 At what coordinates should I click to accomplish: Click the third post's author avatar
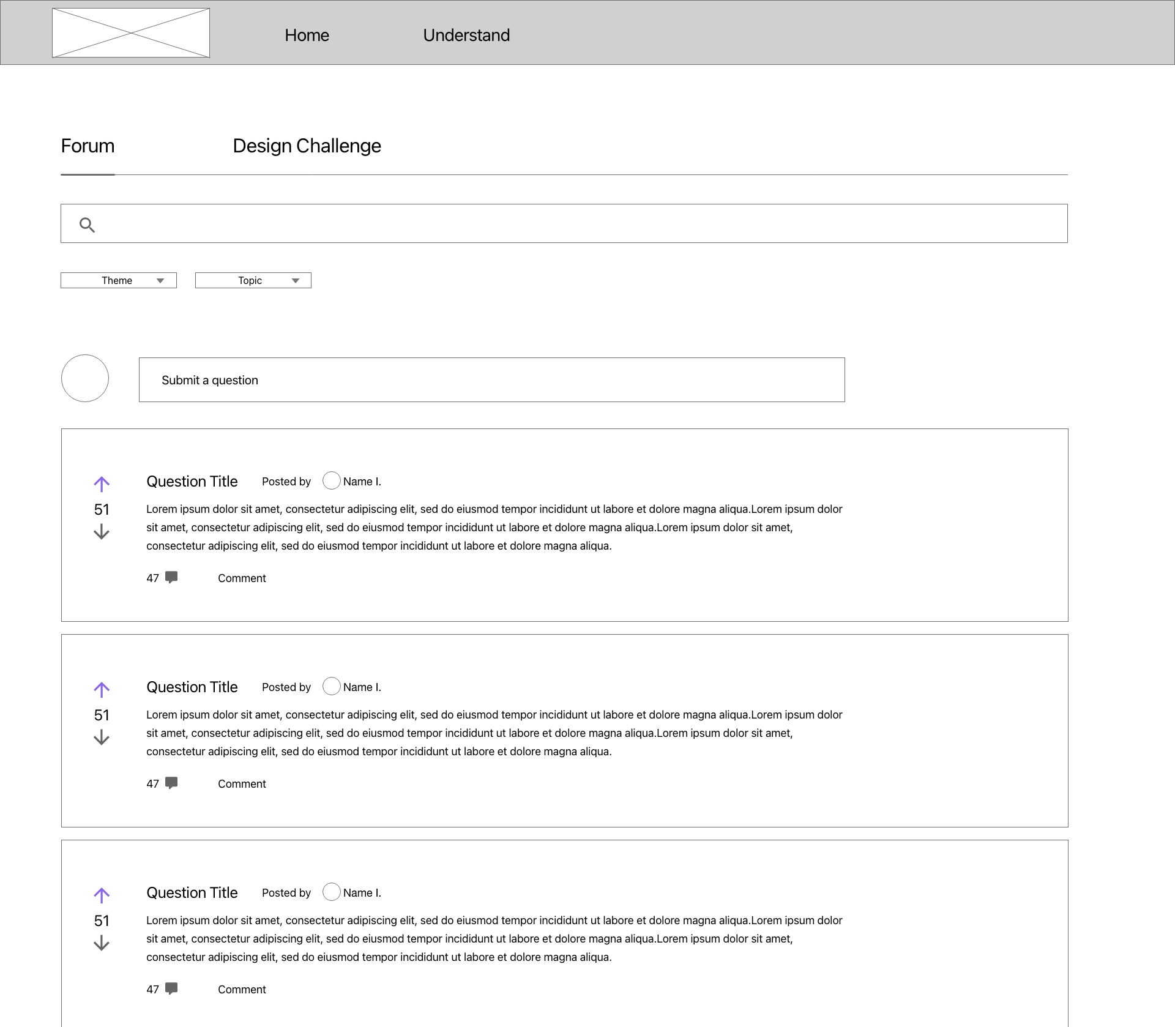point(331,892)
